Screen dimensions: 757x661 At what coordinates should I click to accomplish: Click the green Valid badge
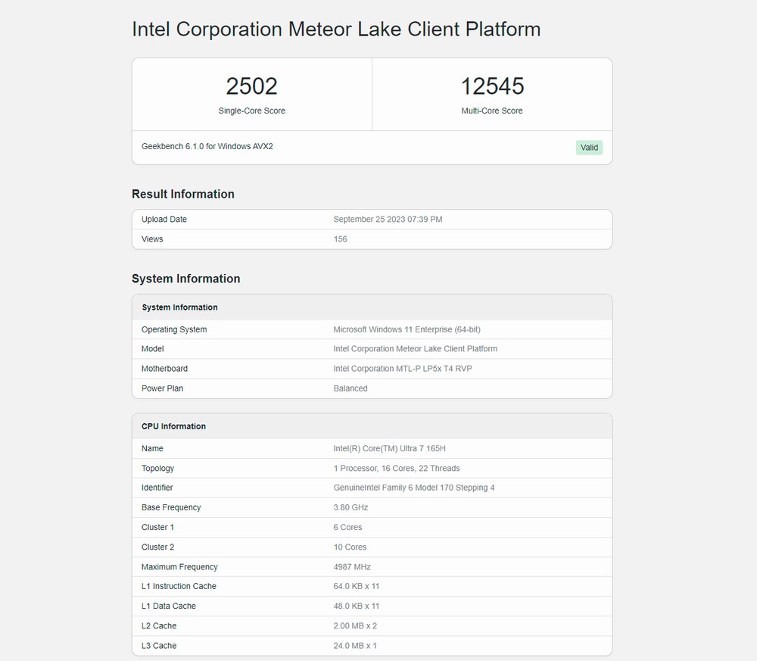pos(589,148)
